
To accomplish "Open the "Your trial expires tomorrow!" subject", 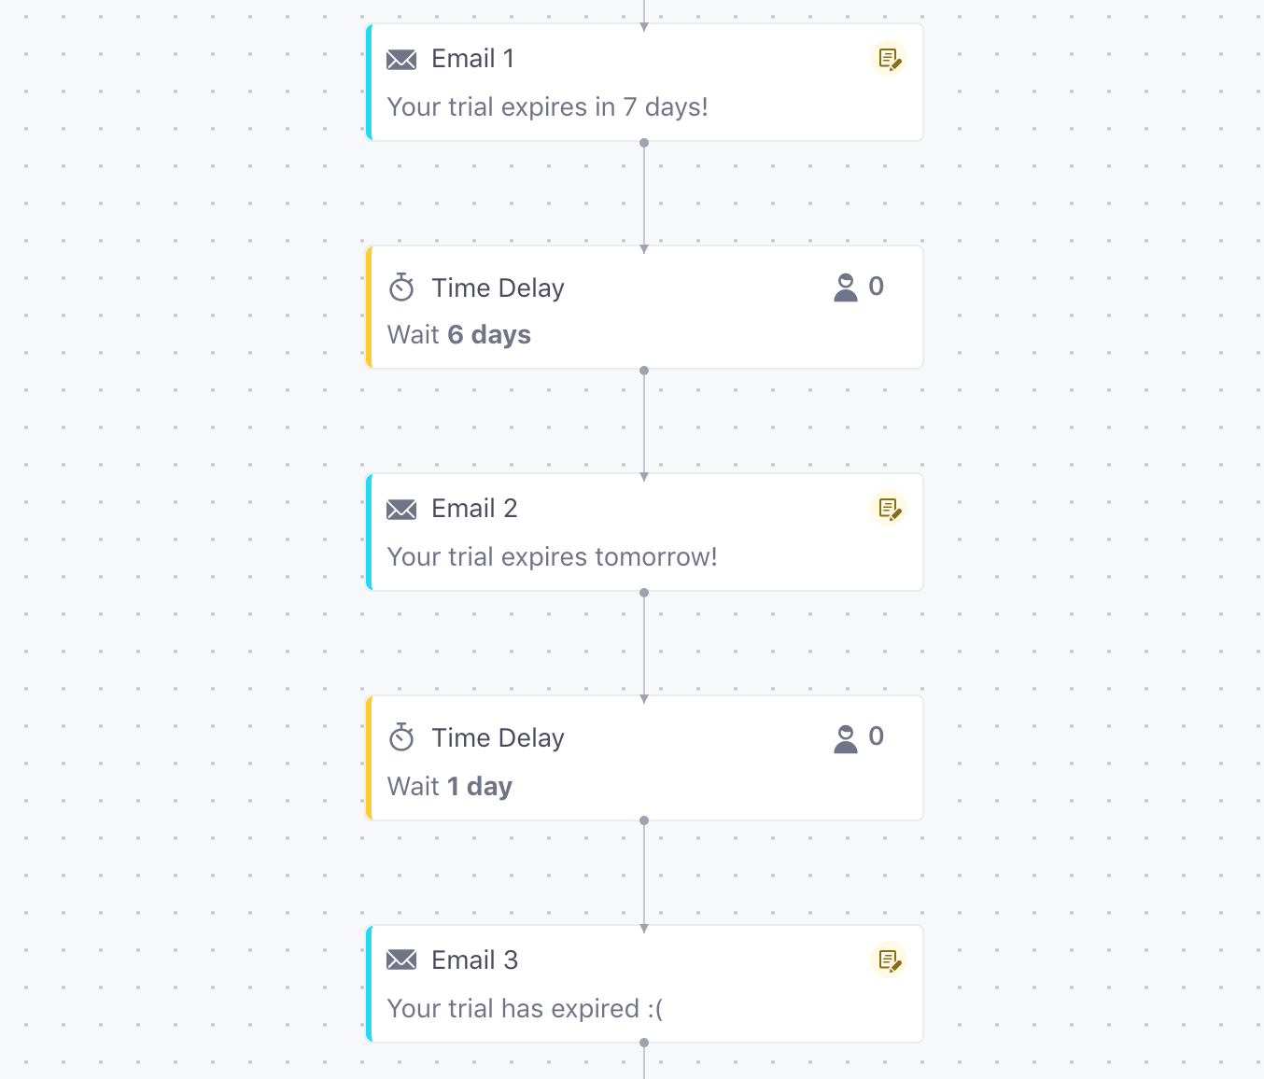I will [x=552, y=557].
